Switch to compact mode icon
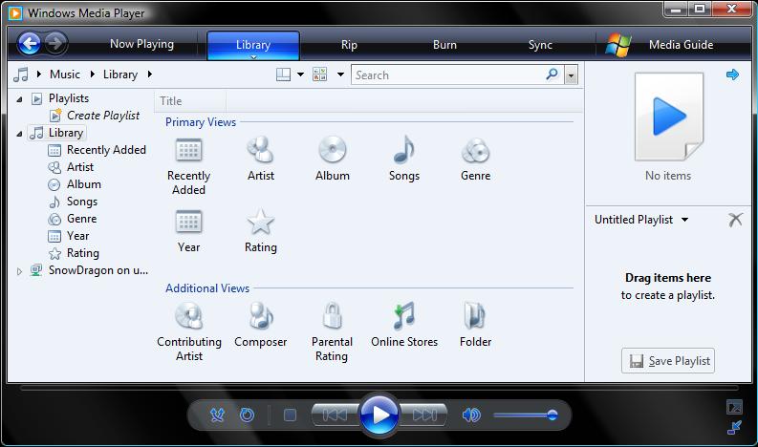 734,428
